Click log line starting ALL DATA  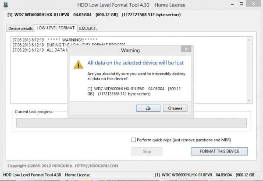pyautogui.click(x=40, y=50)
